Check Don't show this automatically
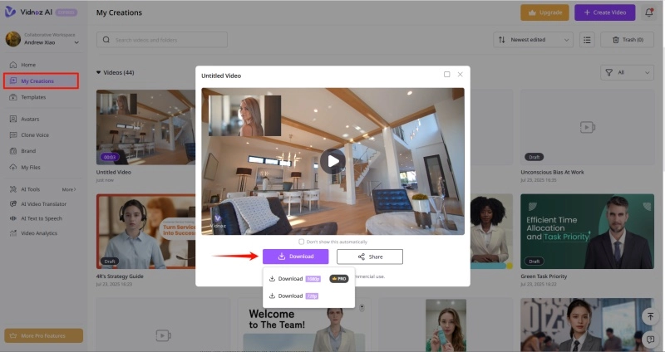665x352 pixels. click(302, 242)
